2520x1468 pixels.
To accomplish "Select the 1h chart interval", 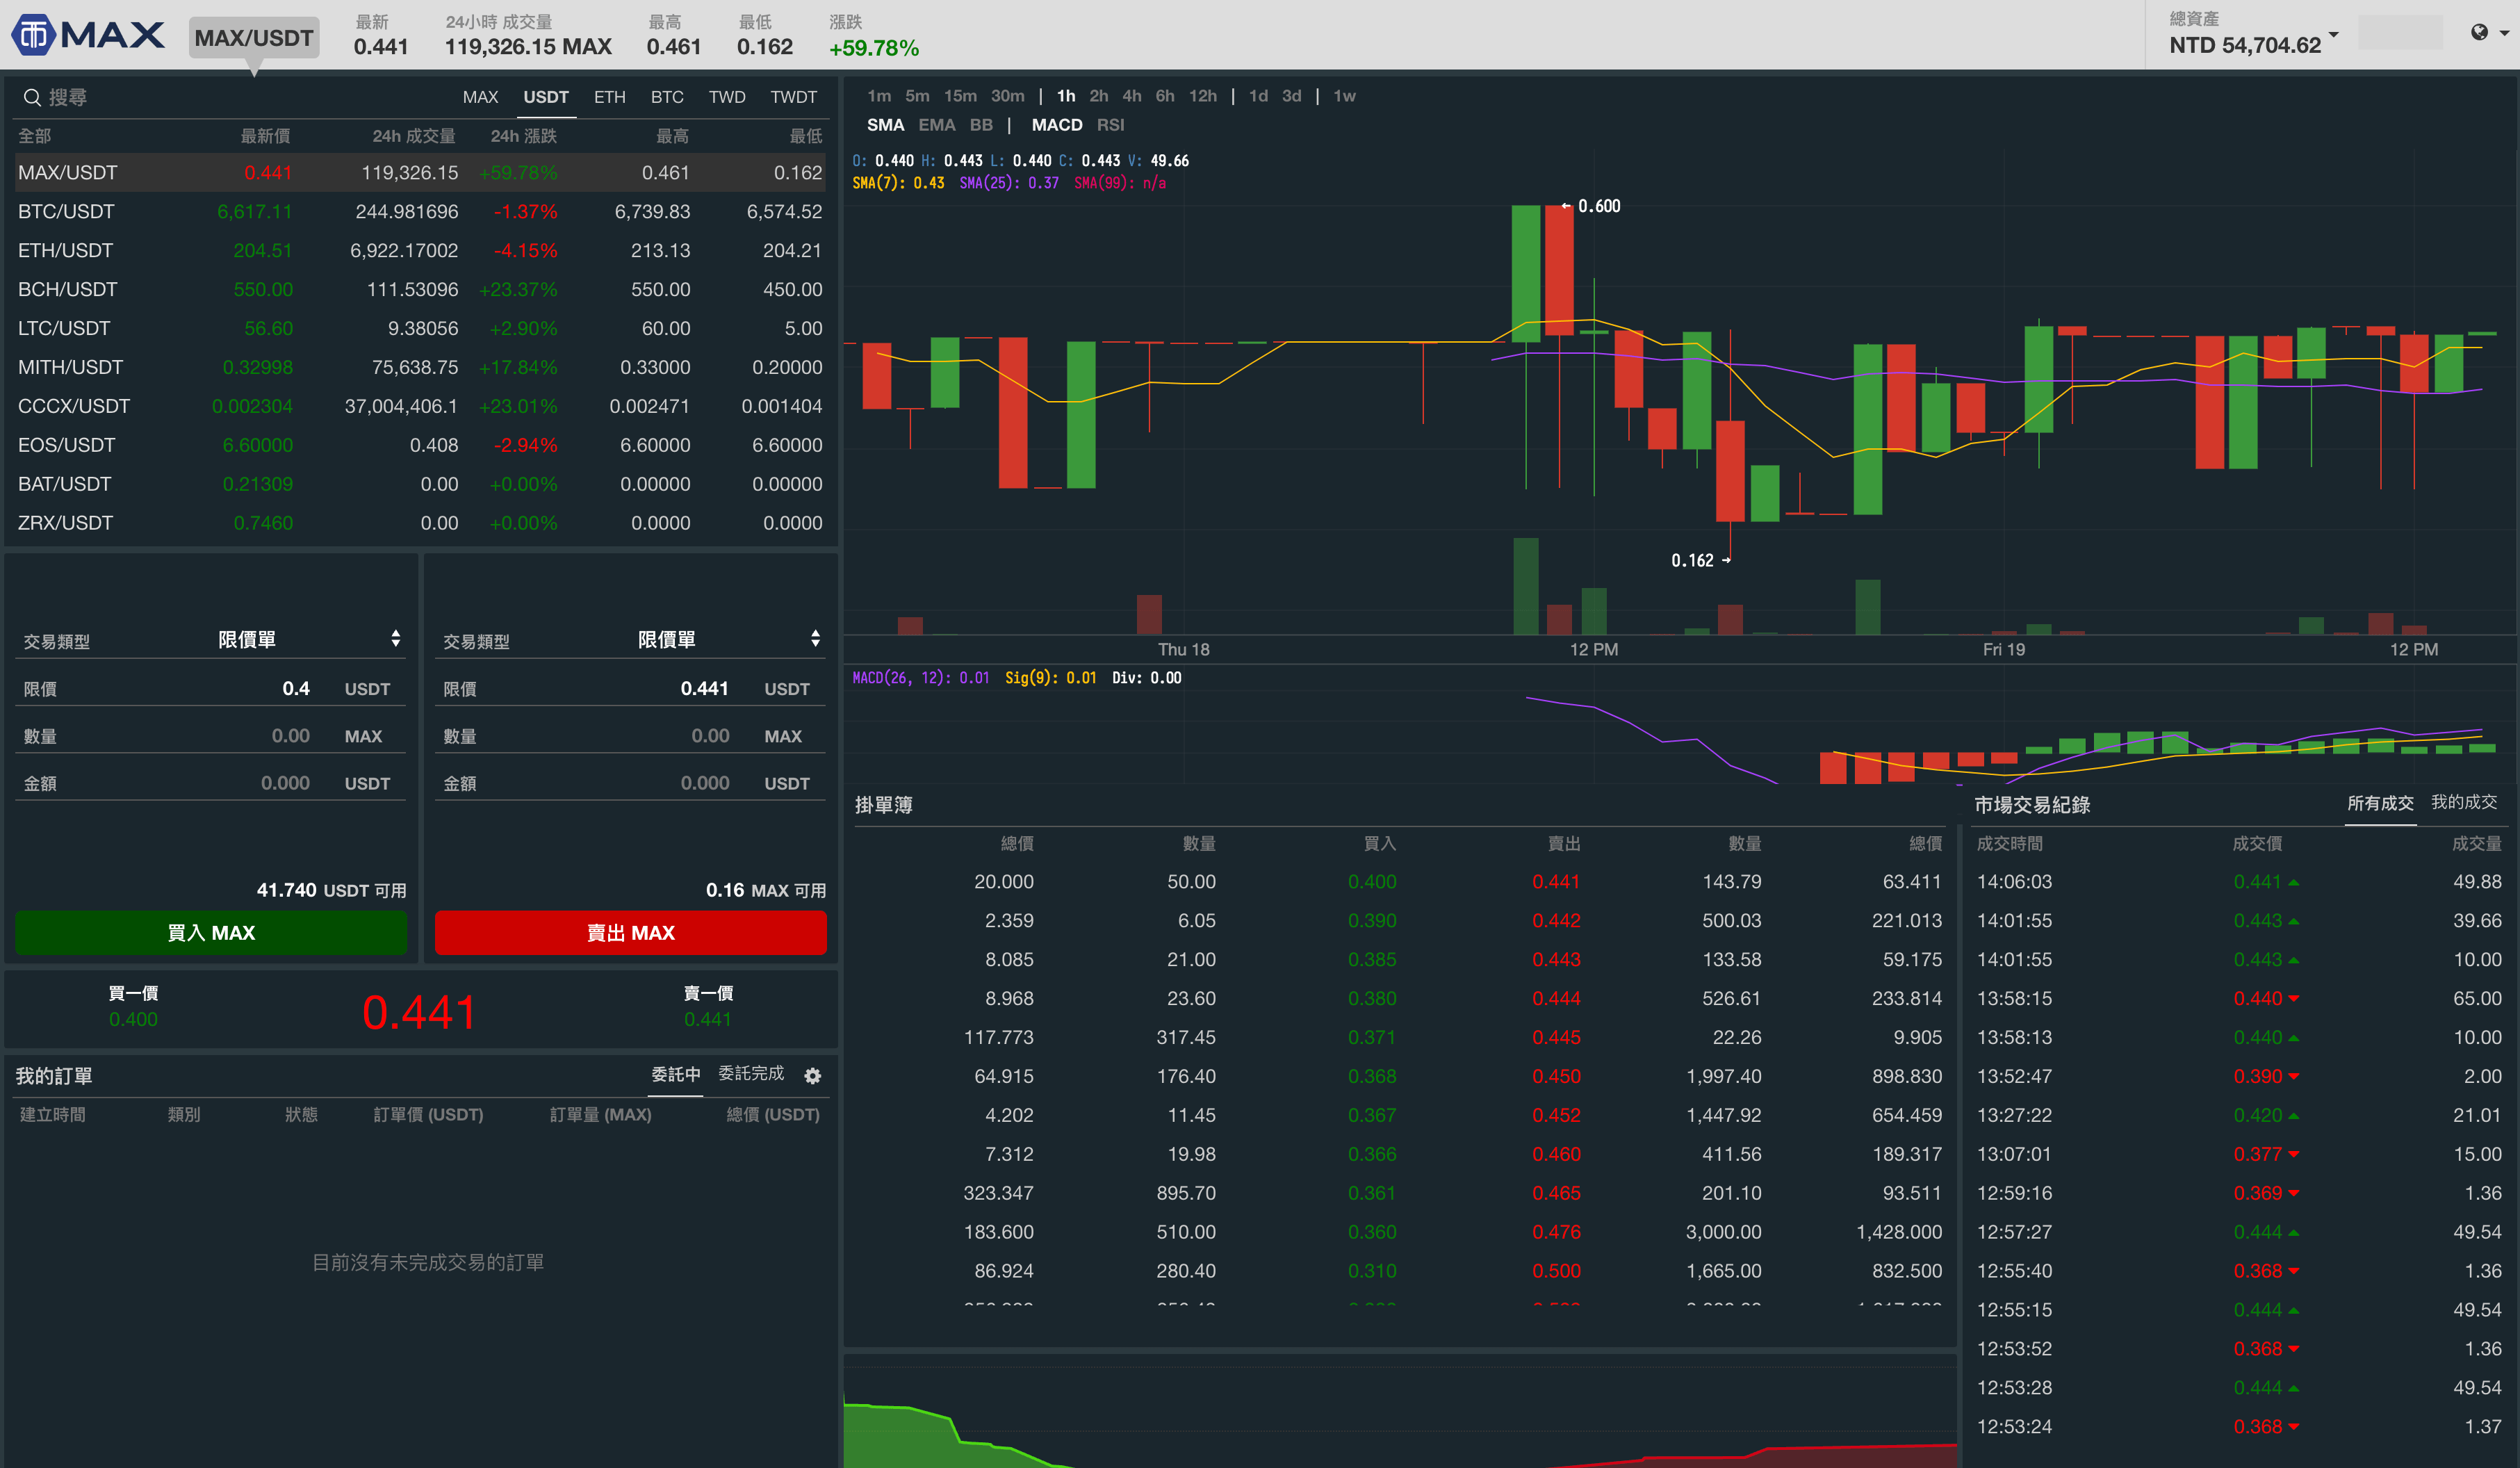I will click(1066, 96).
